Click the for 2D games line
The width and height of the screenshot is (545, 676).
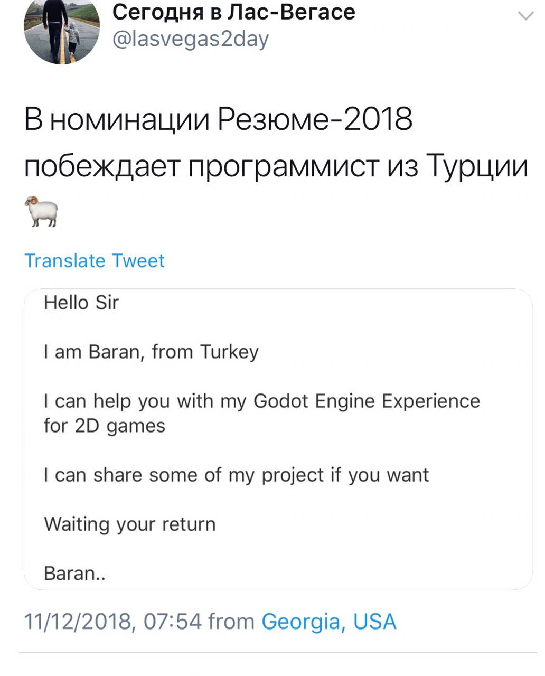coord(105,426)
